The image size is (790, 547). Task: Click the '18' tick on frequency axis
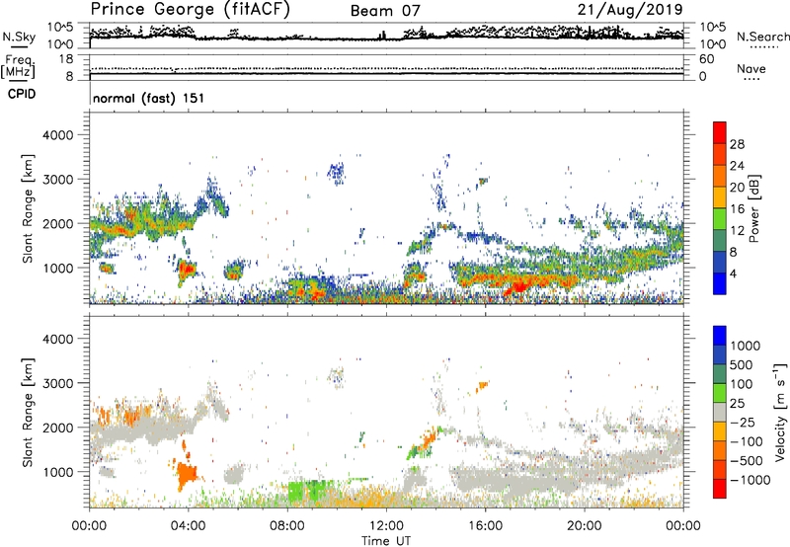click(65, 59)
